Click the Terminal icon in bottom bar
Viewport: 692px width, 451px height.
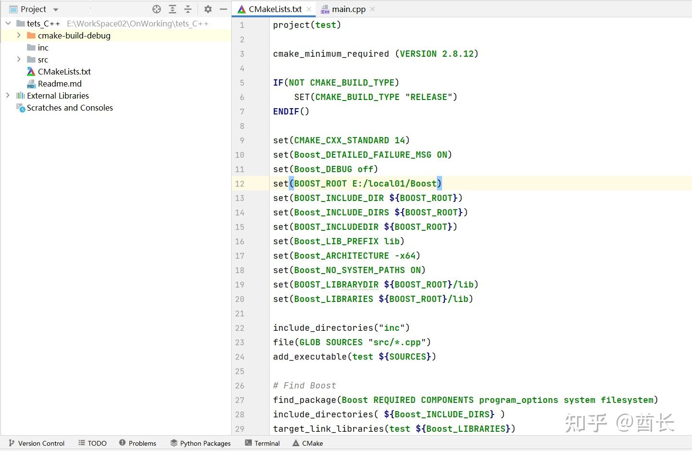coord(248,443)
